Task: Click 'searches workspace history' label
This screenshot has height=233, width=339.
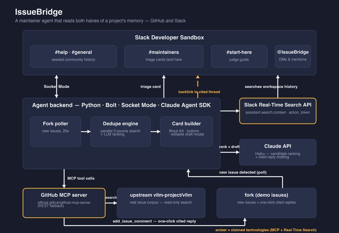Action: [x=271, y=87]
